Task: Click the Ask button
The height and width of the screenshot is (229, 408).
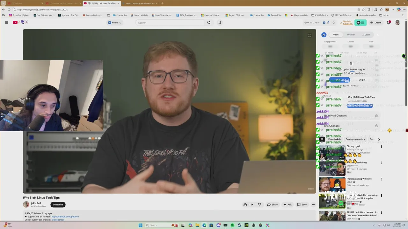Action: click(x=287, y=205)
